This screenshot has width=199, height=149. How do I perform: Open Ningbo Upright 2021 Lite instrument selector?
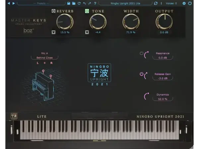(125, 3)
